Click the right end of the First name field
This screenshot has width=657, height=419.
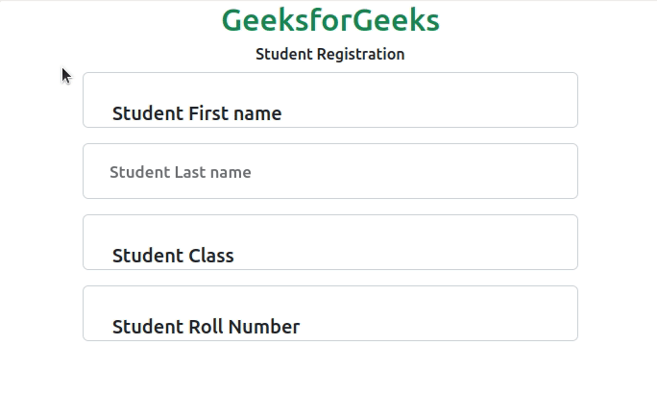[x=557, y=100]
